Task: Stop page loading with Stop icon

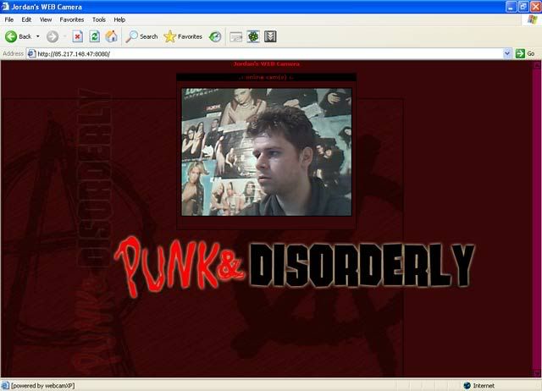Action: pyautogui.click(x=77, y=36)
